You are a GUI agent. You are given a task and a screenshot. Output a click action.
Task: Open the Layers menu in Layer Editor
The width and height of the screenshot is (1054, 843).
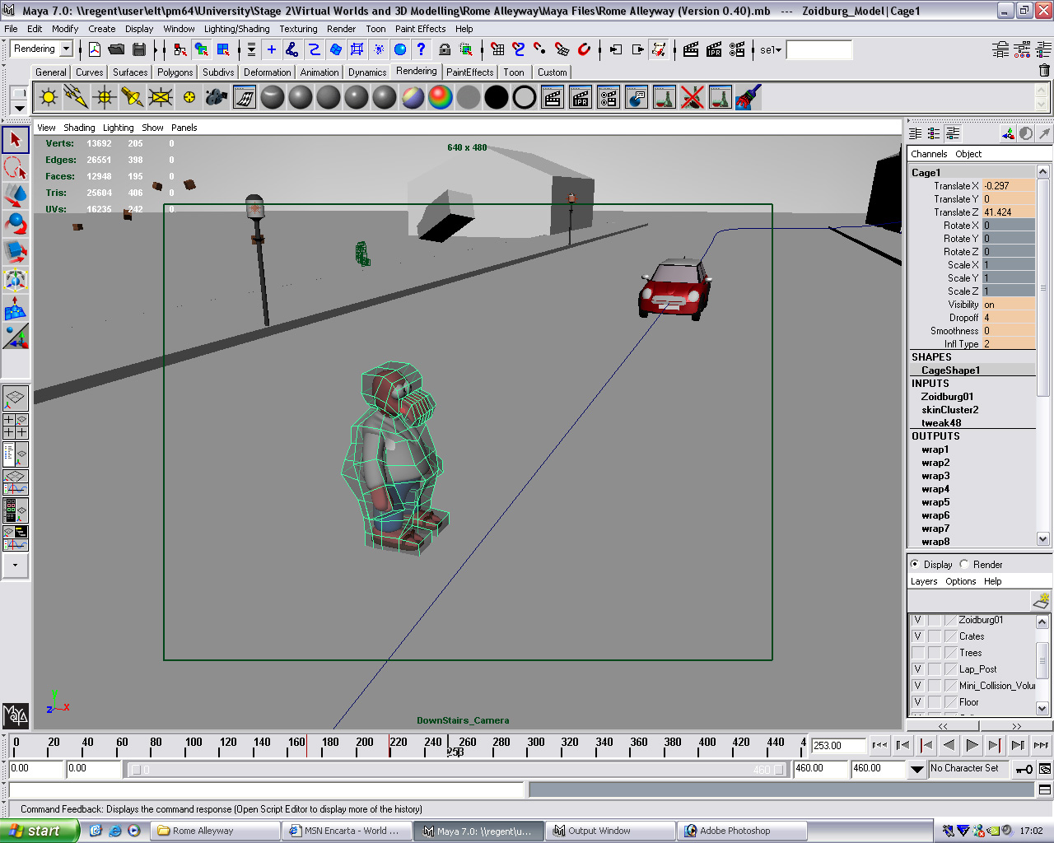click(924, 581)
